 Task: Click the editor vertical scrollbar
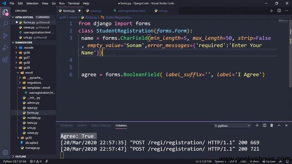[x=290, y=54]
